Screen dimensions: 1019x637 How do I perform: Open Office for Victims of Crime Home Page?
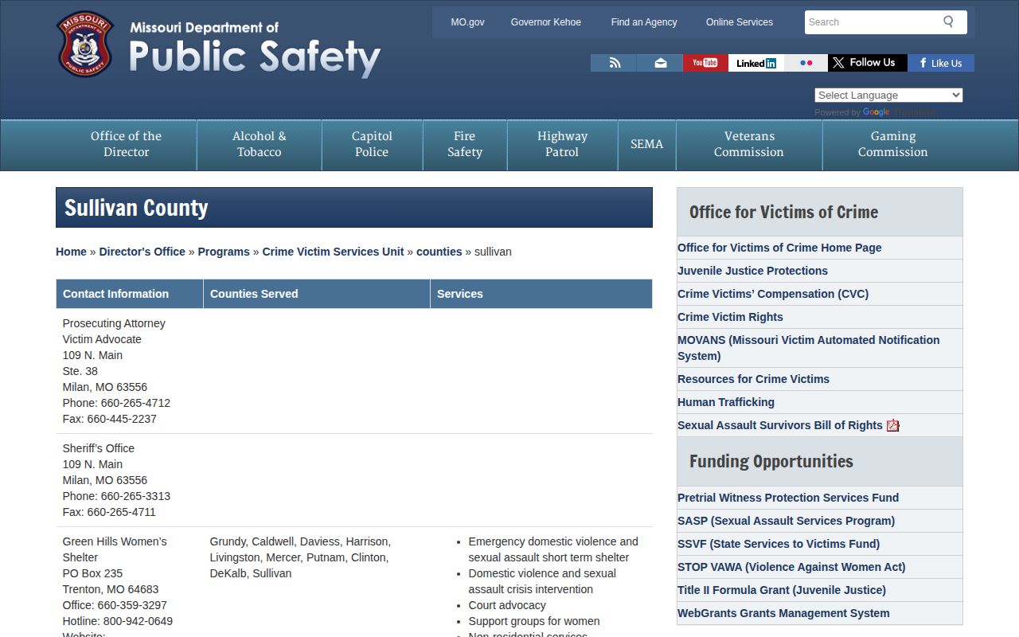point(779,248)
